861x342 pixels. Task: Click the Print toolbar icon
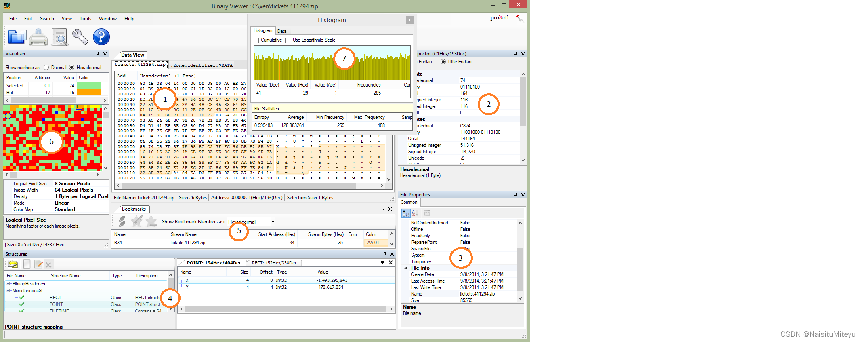[x=39, y=37]
